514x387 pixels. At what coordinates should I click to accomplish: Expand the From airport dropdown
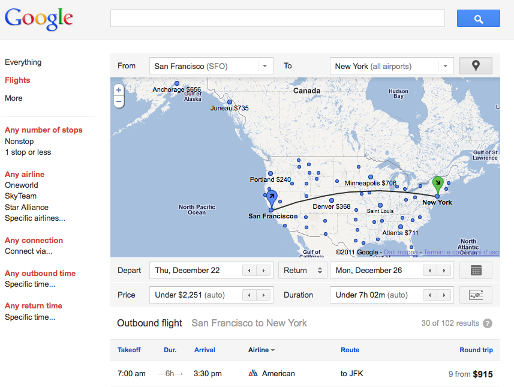(x=265, y=66)
